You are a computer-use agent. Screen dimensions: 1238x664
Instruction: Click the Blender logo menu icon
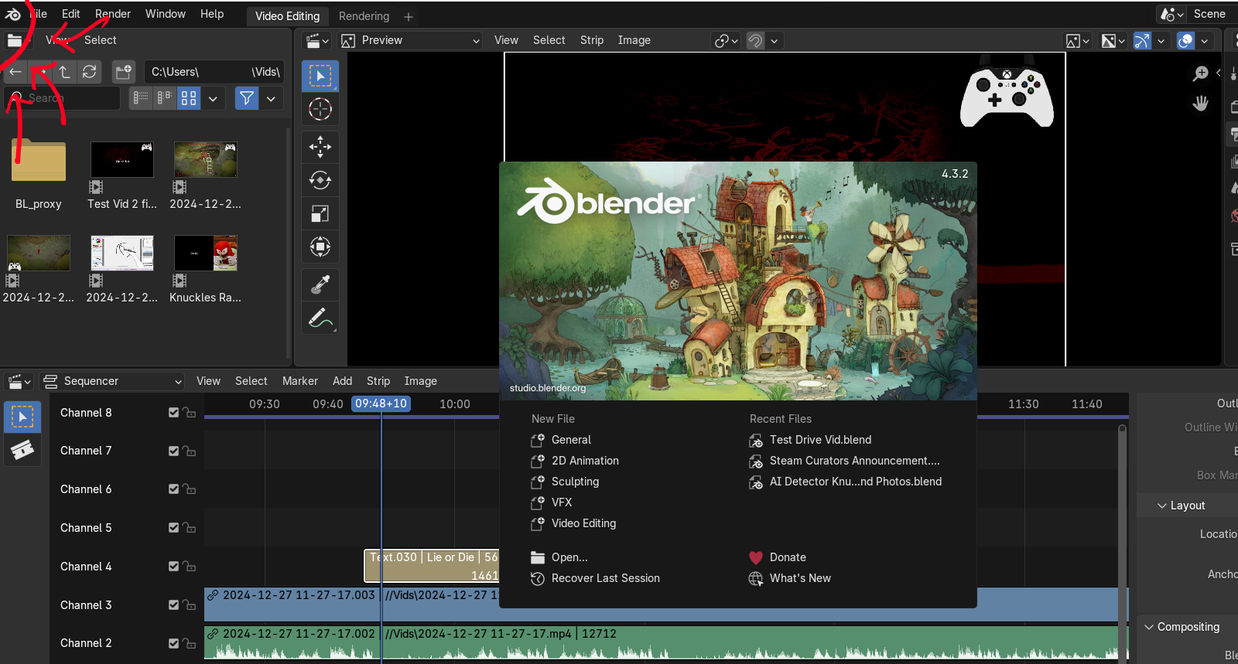pyautogui.click(x=13, y=14)
